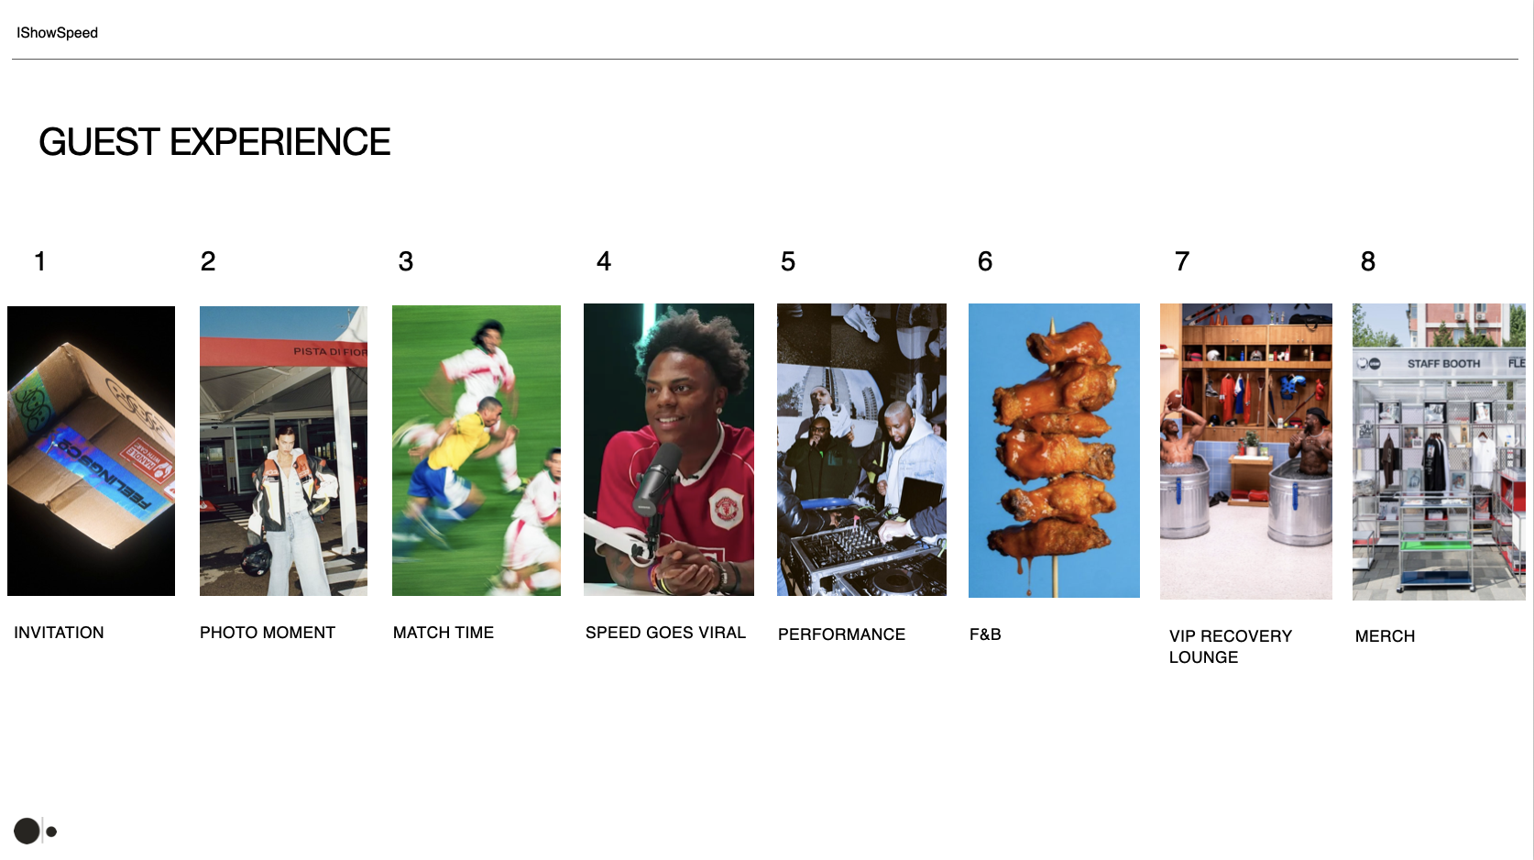Click the MATCH TIME caption text
This screenshot has width=1534, height=860.
[x=444, y=633]
